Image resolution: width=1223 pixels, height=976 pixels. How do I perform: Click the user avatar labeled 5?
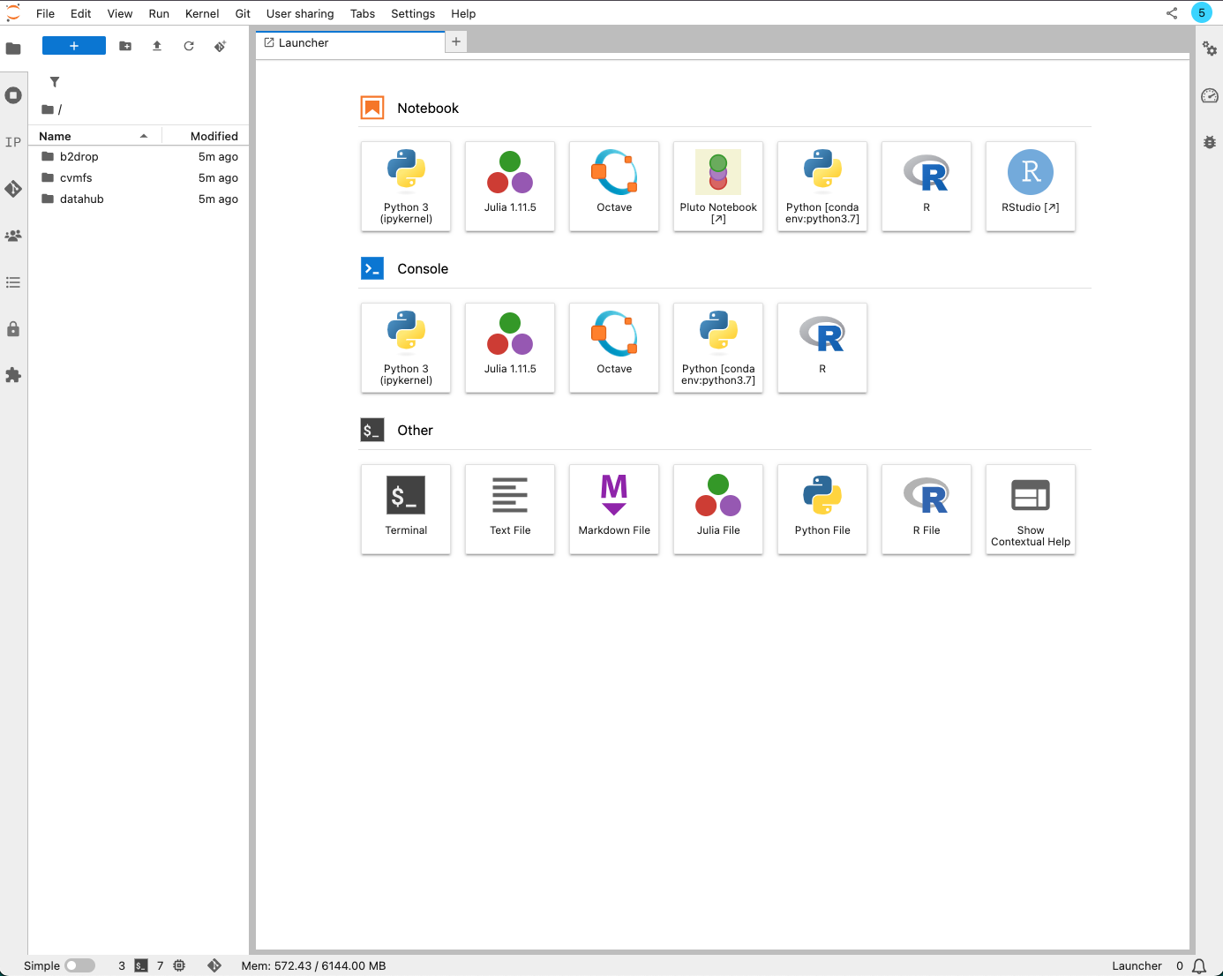tap(1202, 12)
